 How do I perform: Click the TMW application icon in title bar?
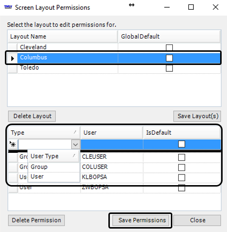click(x=8, y=7)
